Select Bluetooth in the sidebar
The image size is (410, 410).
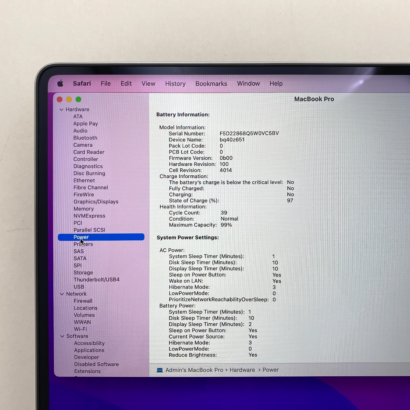[x=85, y=138]
